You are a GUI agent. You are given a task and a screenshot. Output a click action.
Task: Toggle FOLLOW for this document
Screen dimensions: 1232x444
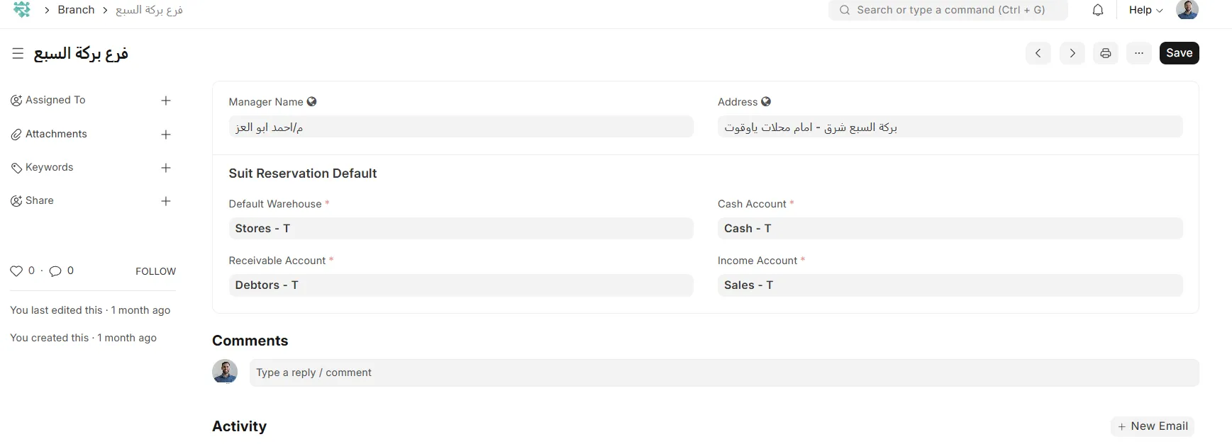click(x=155, y=271)
